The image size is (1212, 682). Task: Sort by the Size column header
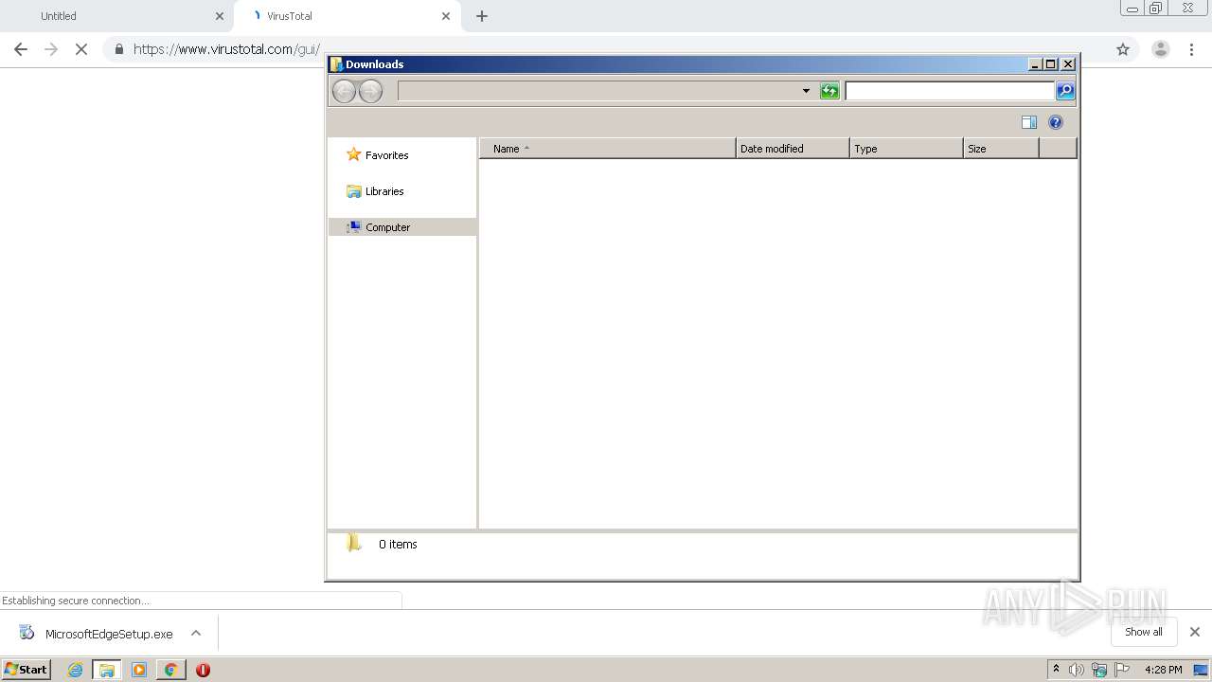[x=1001, y=149]
